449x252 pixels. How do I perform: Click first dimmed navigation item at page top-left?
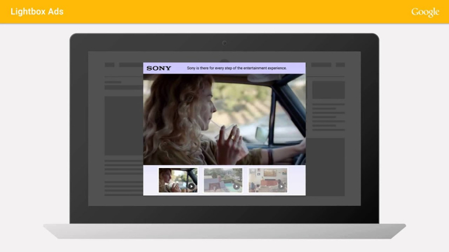[109, 65]
